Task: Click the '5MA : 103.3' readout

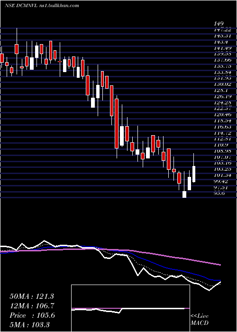Action: (x=30, y=324)
